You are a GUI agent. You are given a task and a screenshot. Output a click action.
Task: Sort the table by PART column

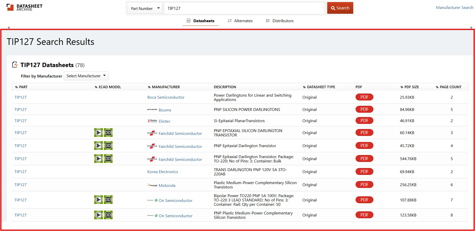tap(21, 87)
